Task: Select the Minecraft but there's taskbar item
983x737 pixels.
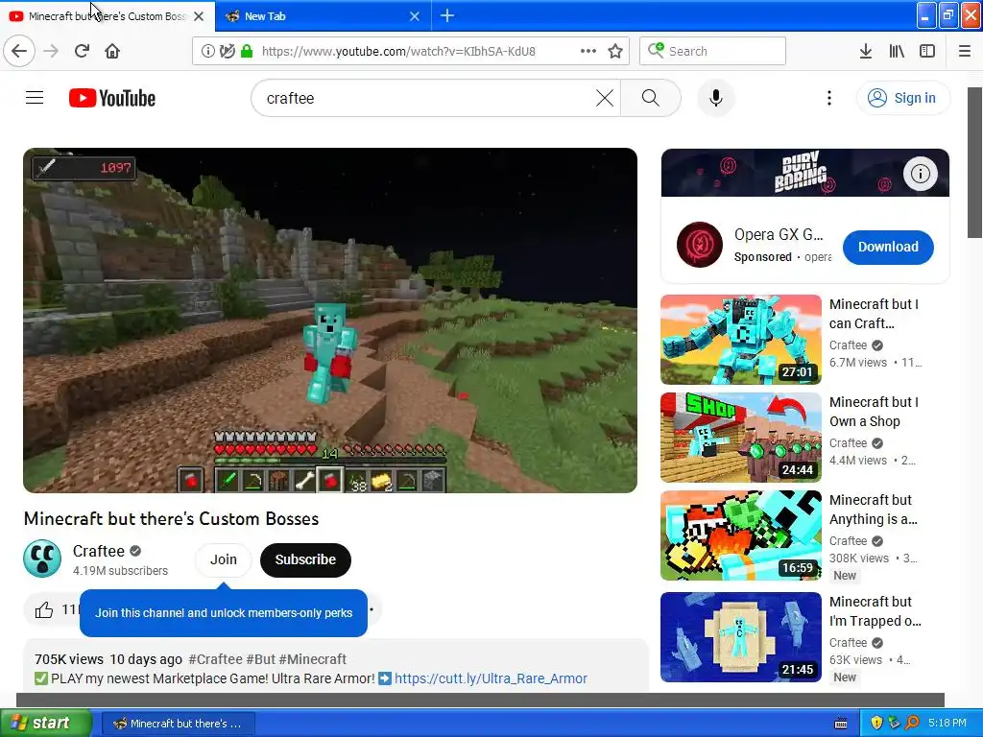Action: (178, 724)
